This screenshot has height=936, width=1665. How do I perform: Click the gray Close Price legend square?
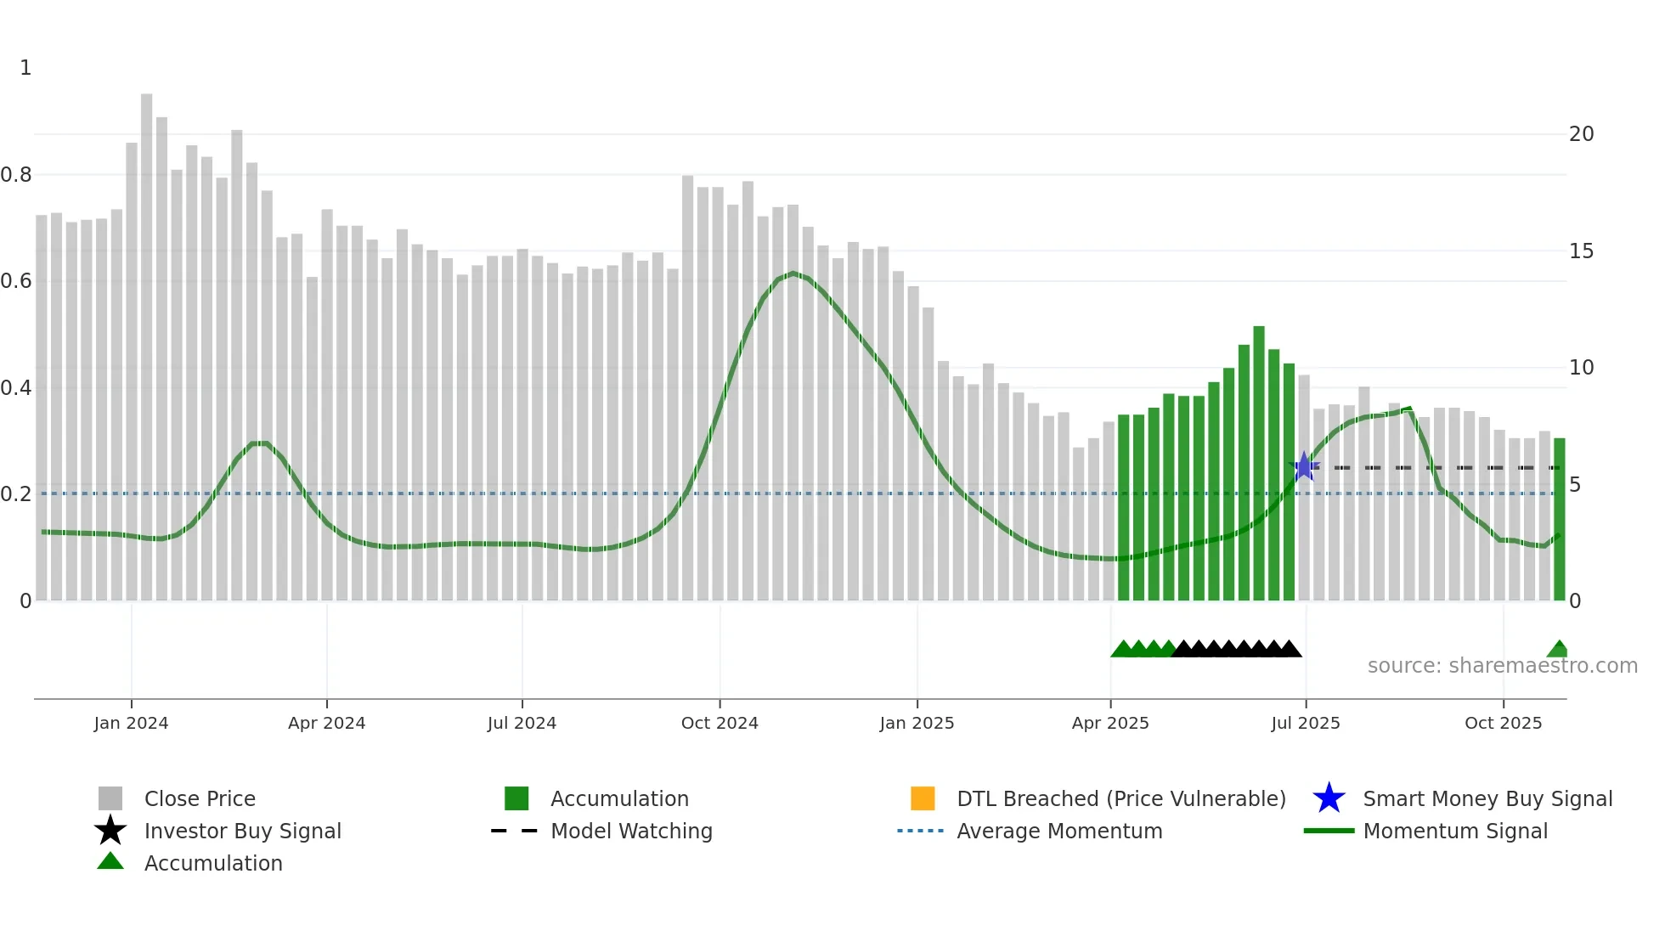point(110,798)
